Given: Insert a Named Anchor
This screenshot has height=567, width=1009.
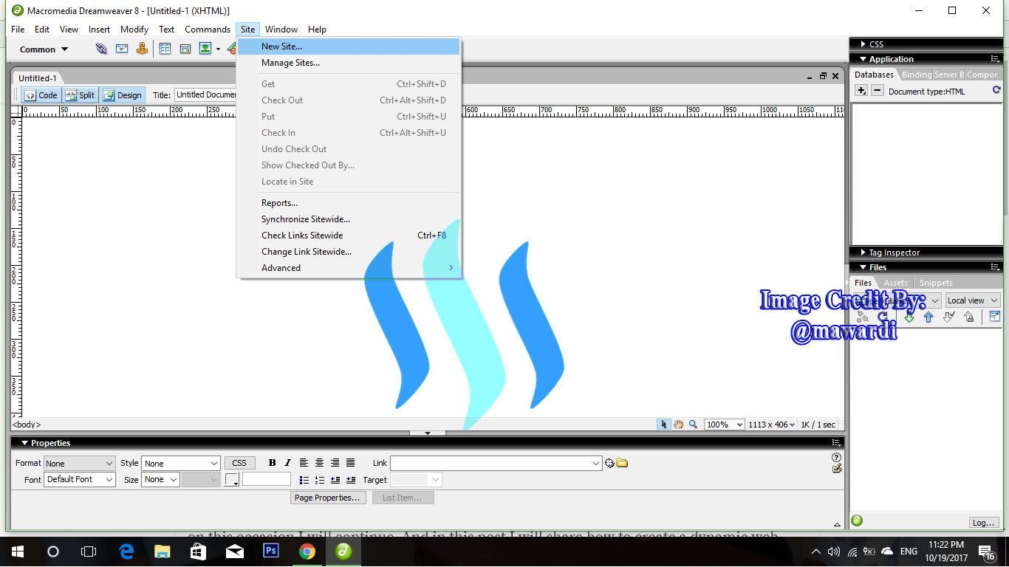Looking at the screenshot, I should 142,49.
